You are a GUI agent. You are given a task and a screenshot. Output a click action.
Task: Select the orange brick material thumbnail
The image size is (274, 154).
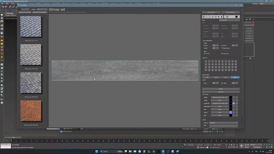[31, 111]
